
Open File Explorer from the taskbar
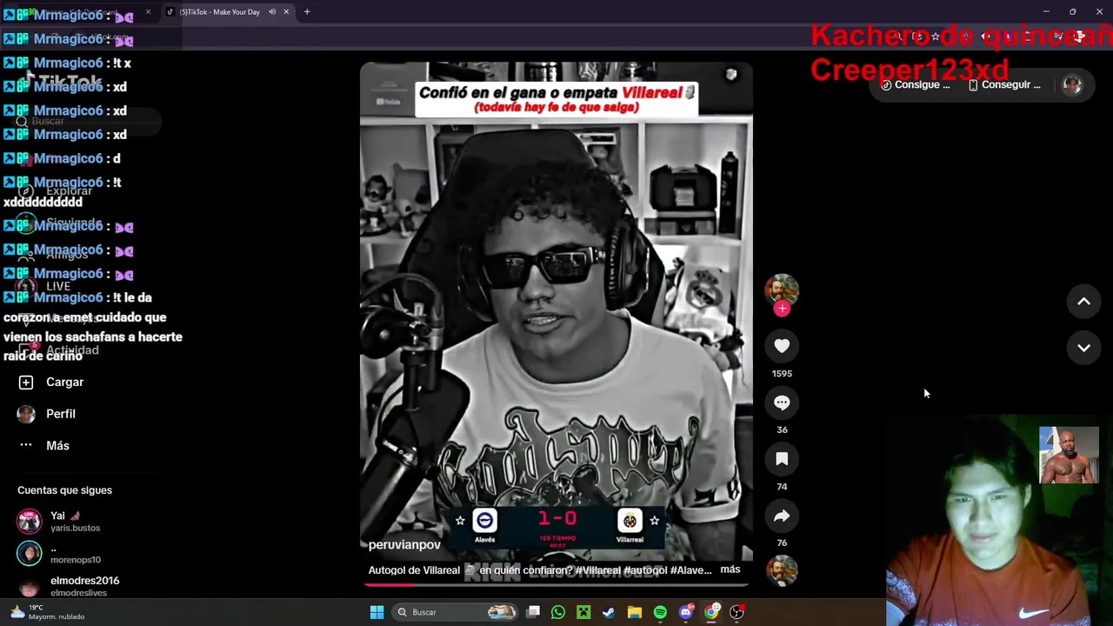click(635, 612)
